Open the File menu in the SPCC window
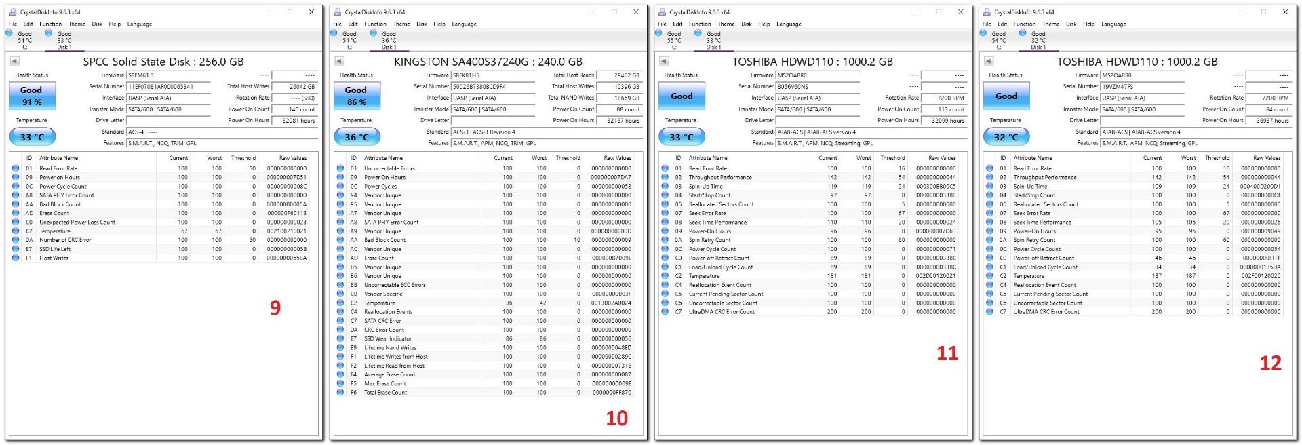Screen dimensions: 1302x445 (13, 24)
